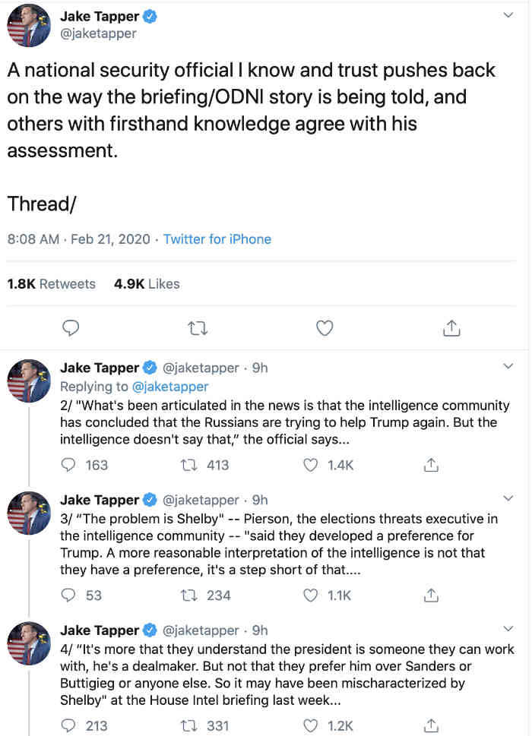Image resolution: width=532 pixels, height=736 pixels.
Task: Retweet the main thread tweet
Action: tap(198, 328)
